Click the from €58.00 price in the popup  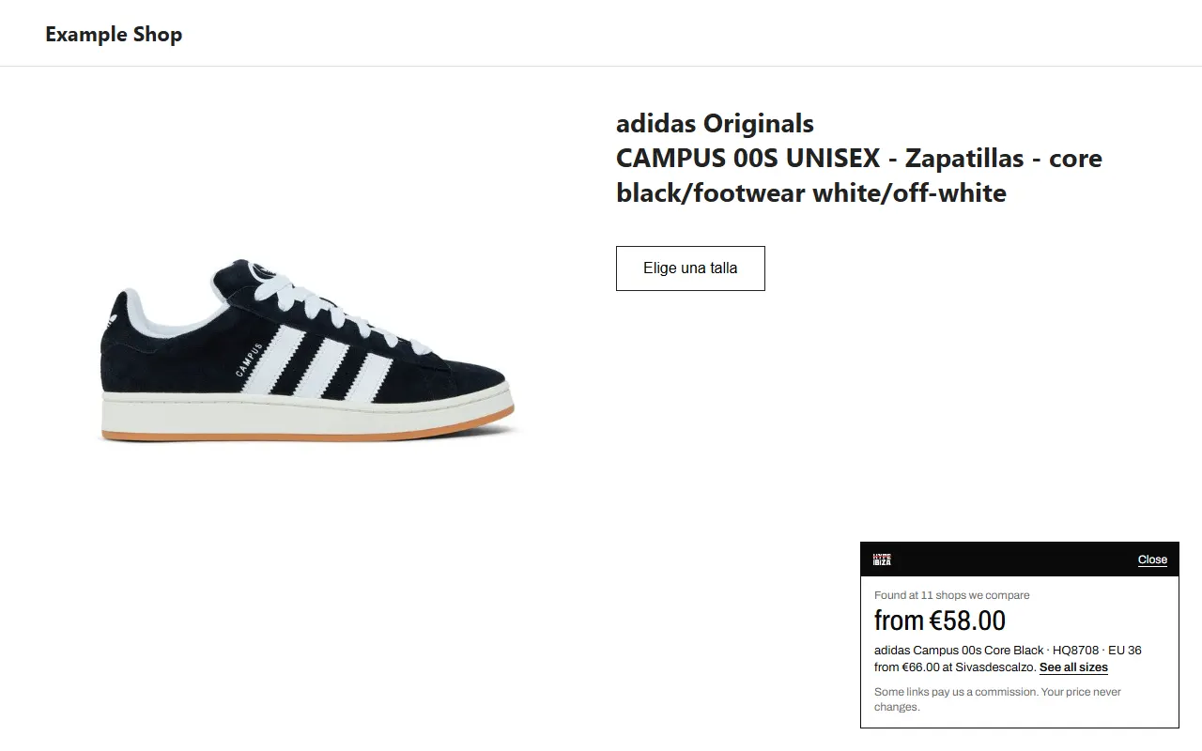[x=940, y=621]
